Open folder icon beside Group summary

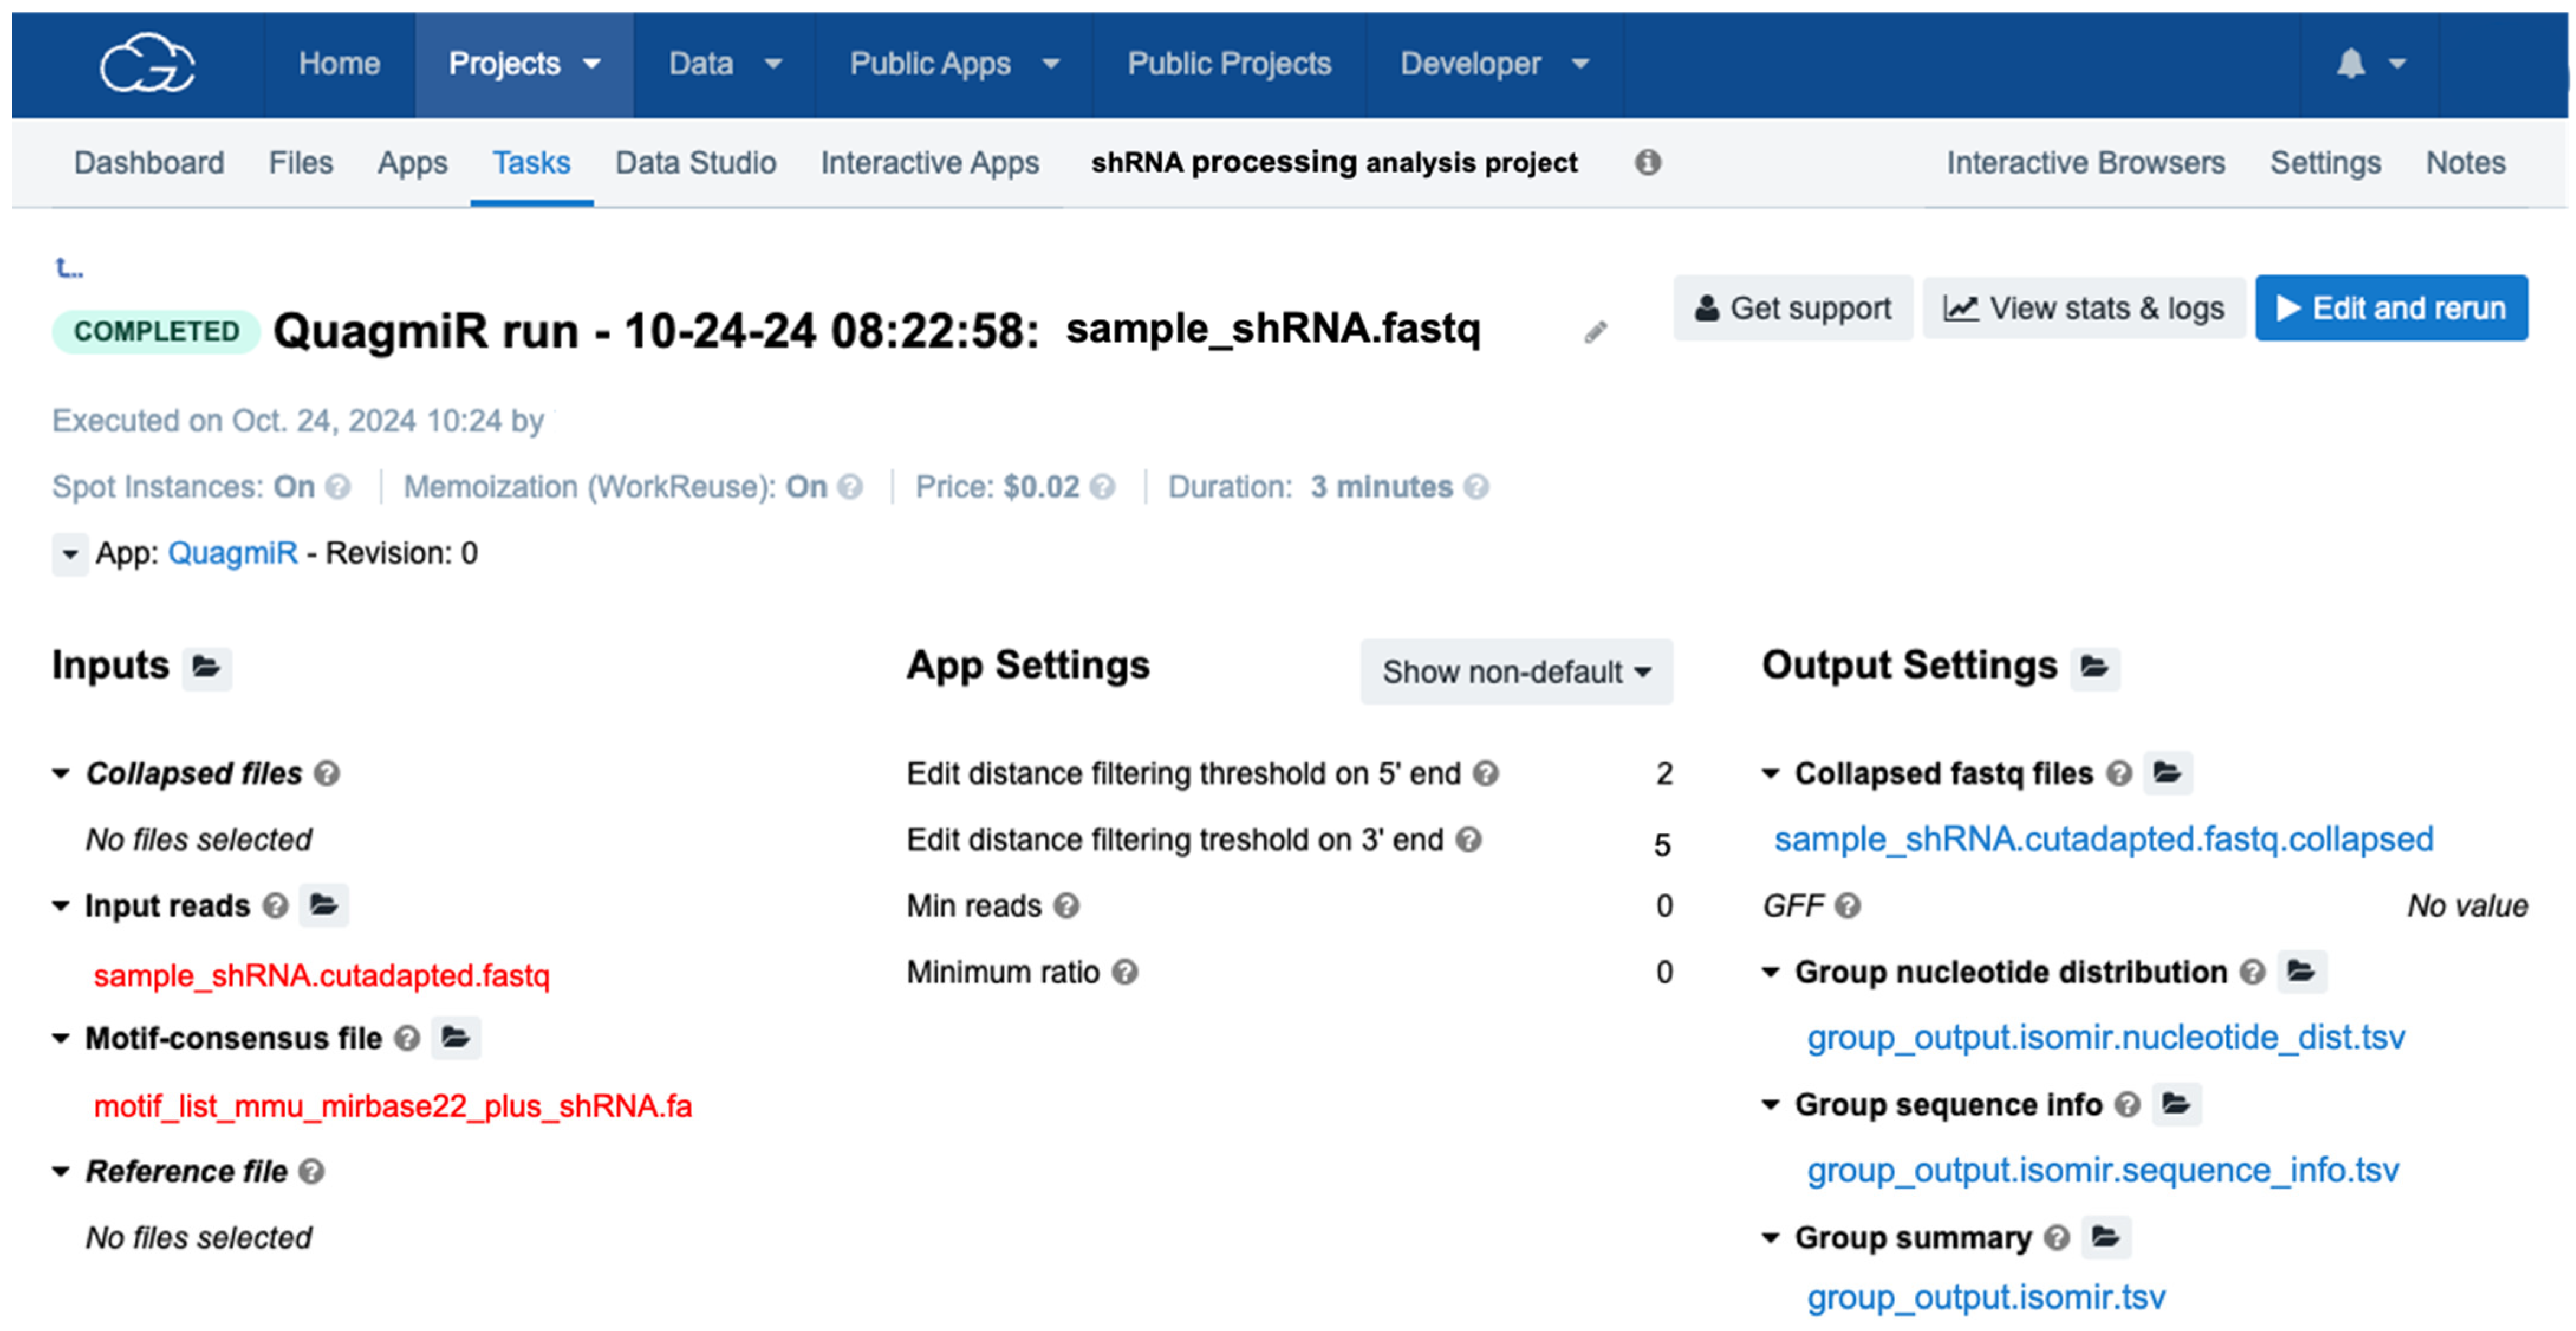tap(2105, 1237)
